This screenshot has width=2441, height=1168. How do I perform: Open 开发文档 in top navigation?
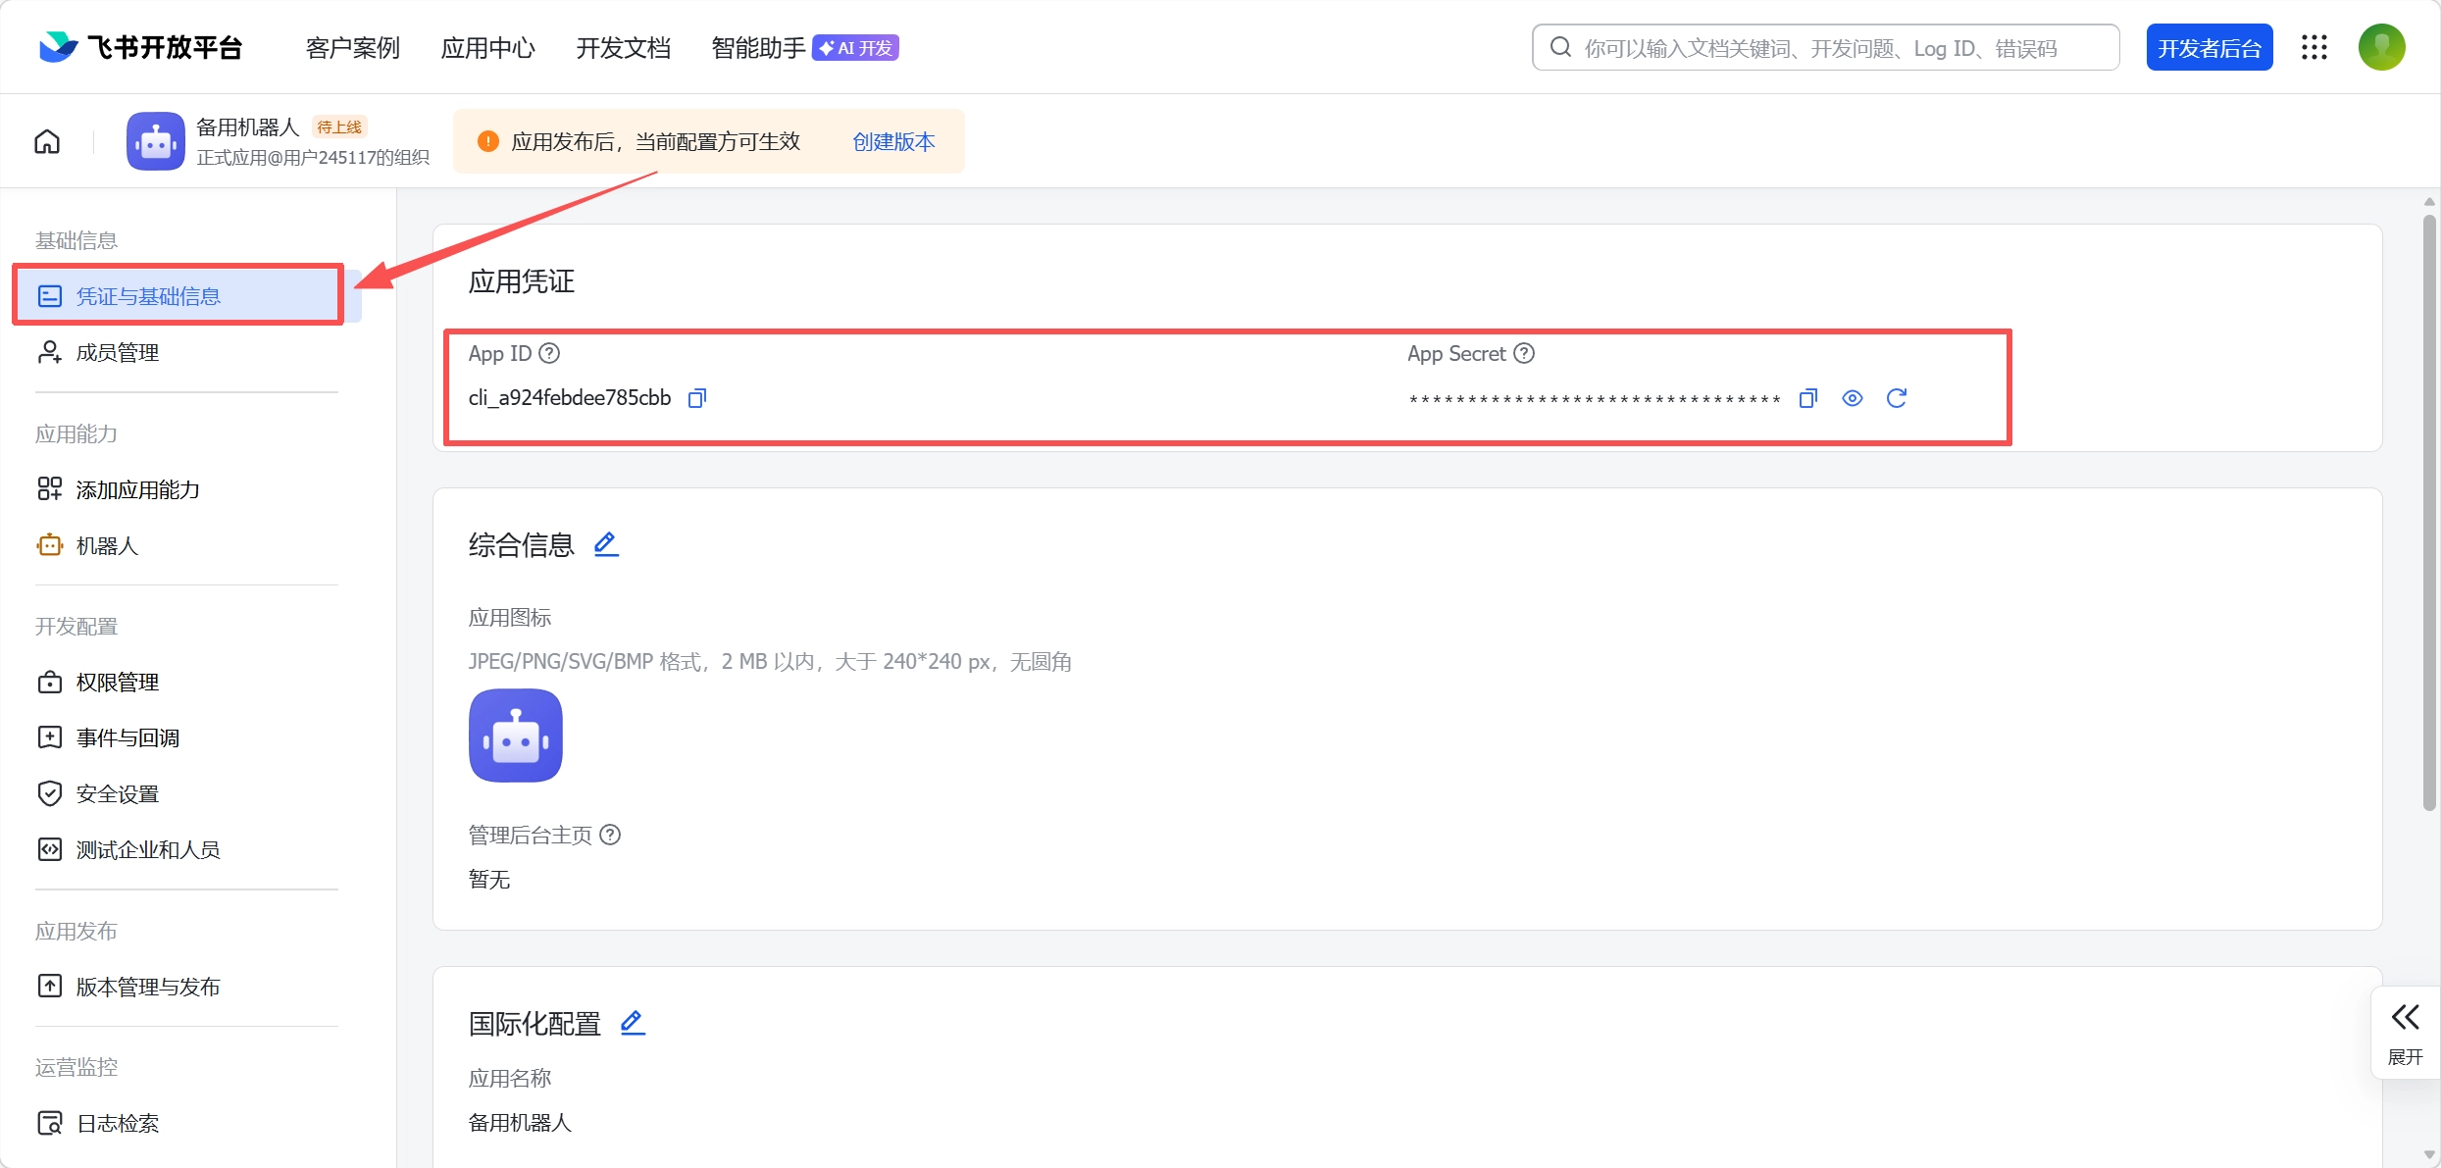tap(623, 48)
